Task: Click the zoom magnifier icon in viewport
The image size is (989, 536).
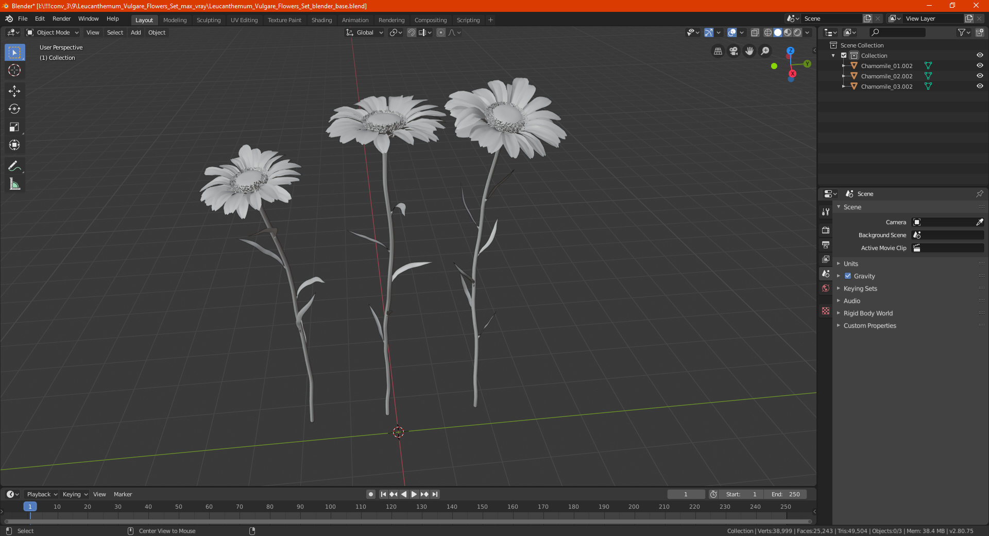Action: tap(765, 51)
